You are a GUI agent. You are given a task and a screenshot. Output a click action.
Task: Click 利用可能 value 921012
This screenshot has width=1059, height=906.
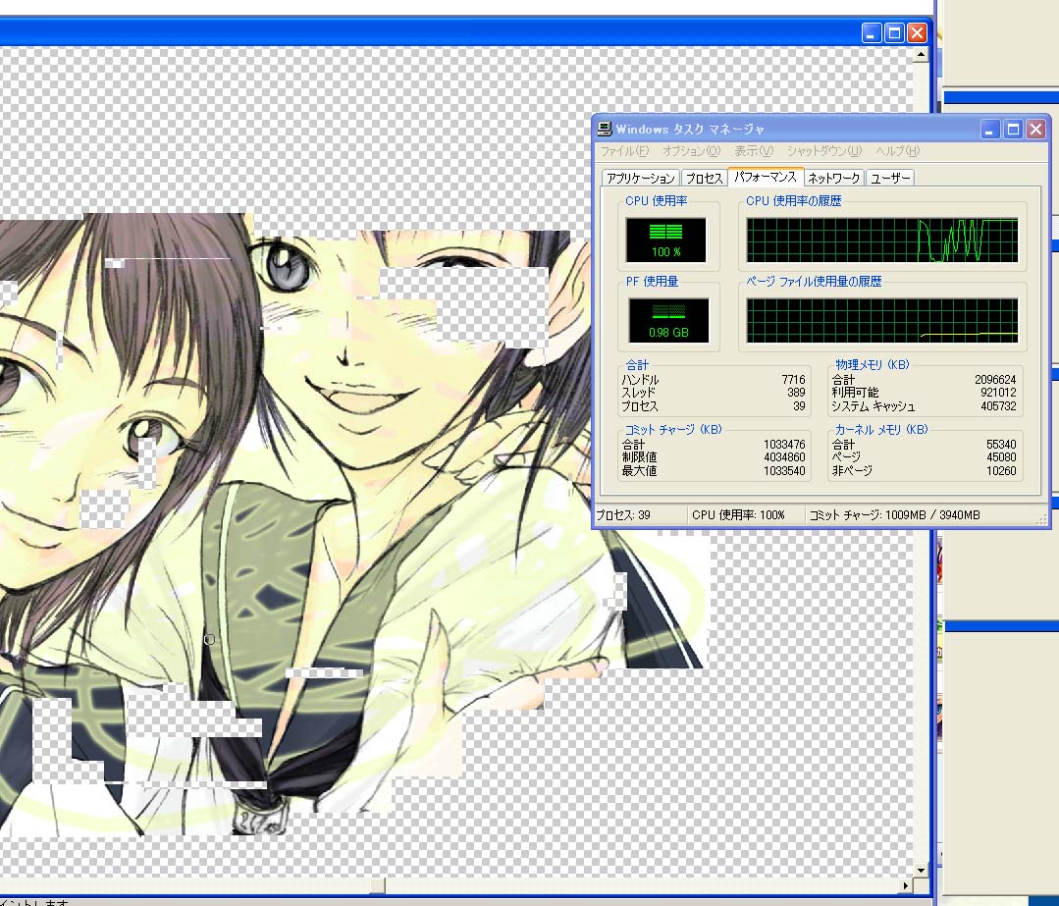[998, 393]
